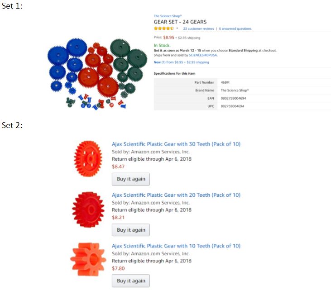Buy the 30 Teeth gear pack again
331x295 pixels.
[131, 179]
